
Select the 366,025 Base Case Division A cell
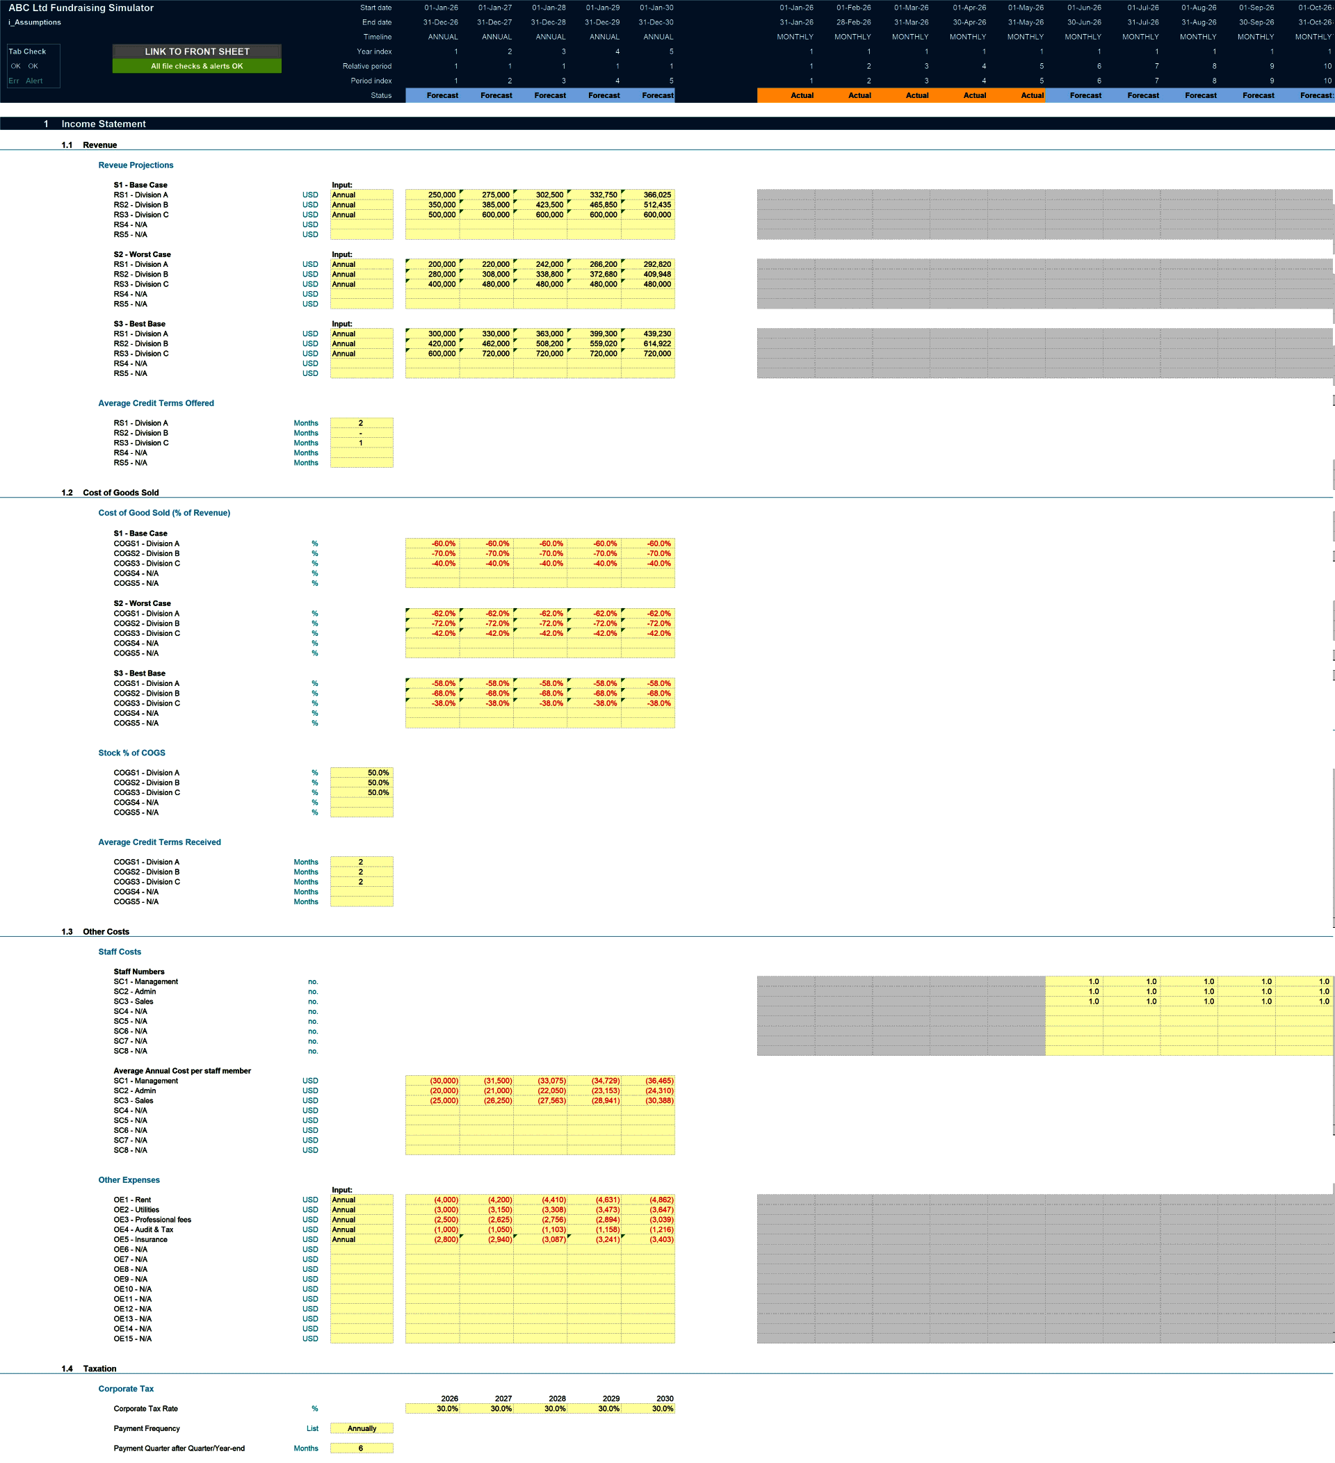pos(647,195)
